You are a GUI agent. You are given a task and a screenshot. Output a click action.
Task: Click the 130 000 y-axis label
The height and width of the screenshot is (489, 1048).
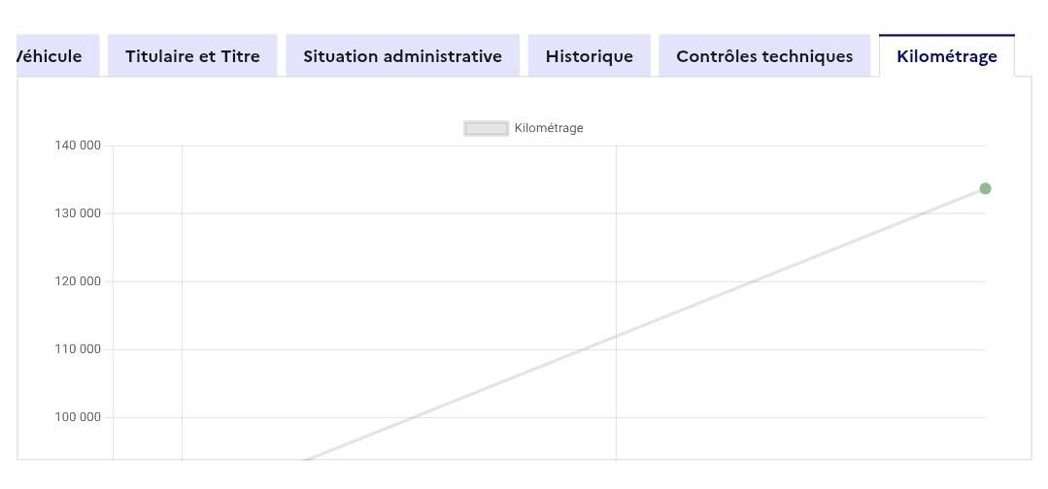[x=78, y=213]
